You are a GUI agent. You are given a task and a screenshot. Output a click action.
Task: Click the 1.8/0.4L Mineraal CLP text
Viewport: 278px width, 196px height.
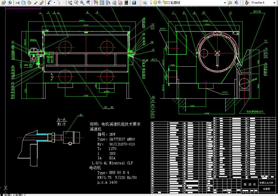coord(112,163)
